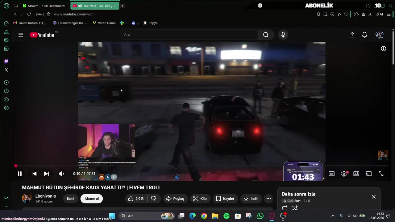Viewport: 395px width, 222px height.
Task: Go back to previous page
Action: [15, 14]
